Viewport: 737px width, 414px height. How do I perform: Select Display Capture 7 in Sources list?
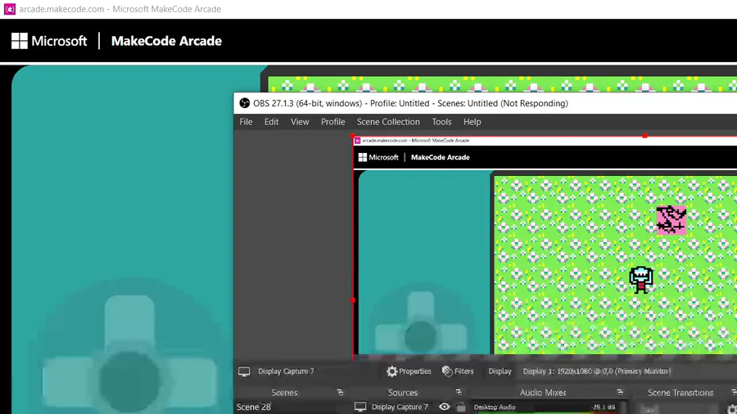pos(400,407)
